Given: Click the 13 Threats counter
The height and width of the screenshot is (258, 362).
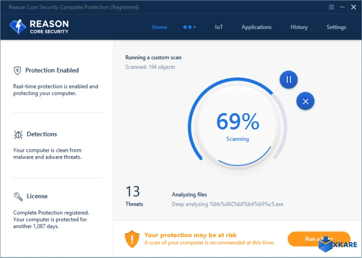Looking at the screenshot, I should tap(134, 196).
